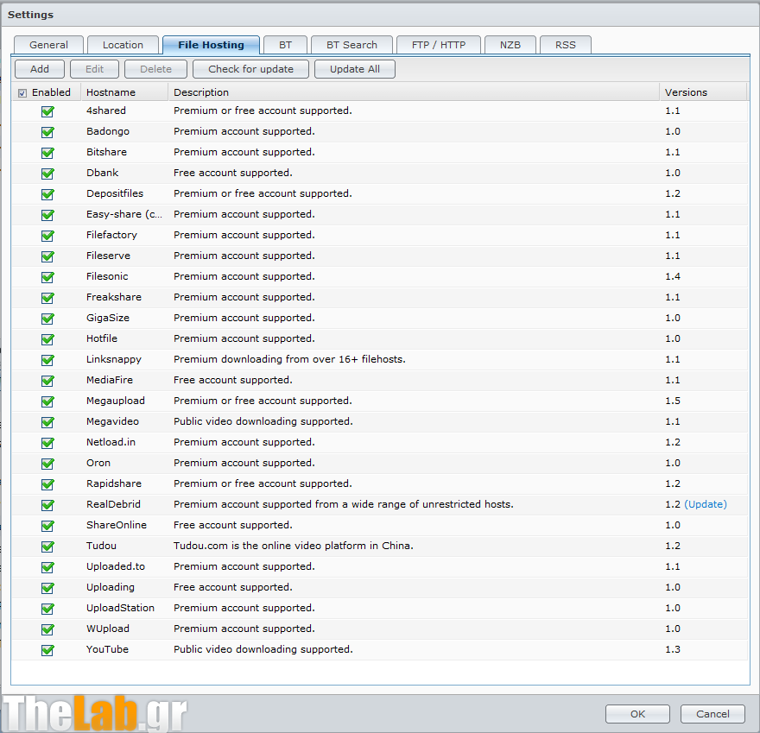Uncheck the Megaupload checkbox

[47, 401]
